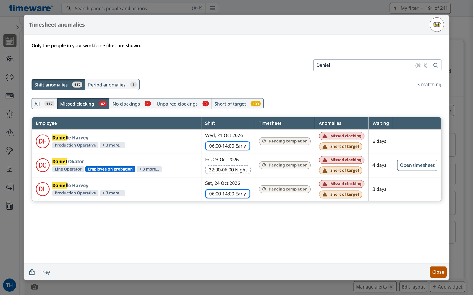Show All anomalies filter
473x295 pixels.
[x=44, y=104]
